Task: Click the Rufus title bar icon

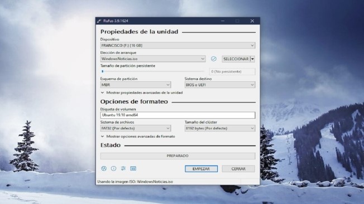Action: pos(99,21)
